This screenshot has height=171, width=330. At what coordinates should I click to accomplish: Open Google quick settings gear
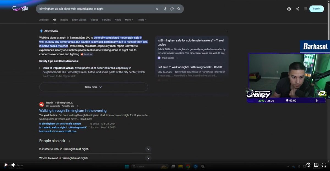click(289, 9)
